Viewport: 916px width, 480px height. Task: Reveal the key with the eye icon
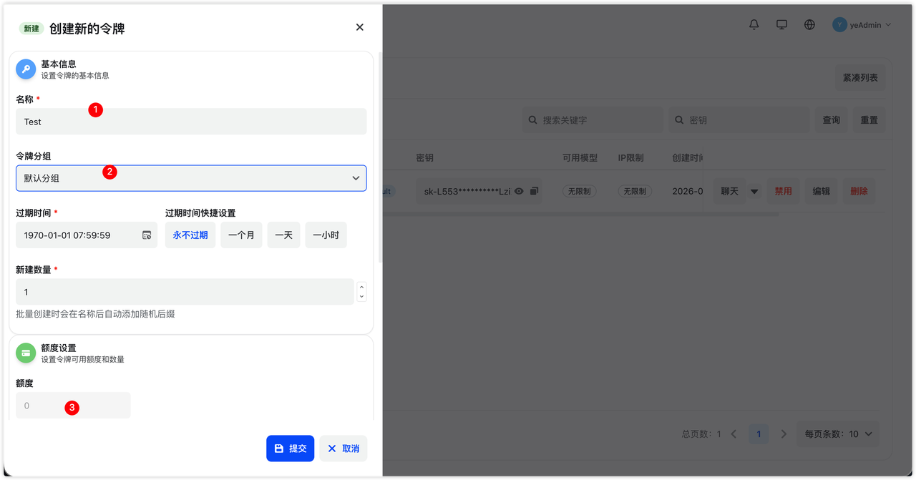[520, 191]
